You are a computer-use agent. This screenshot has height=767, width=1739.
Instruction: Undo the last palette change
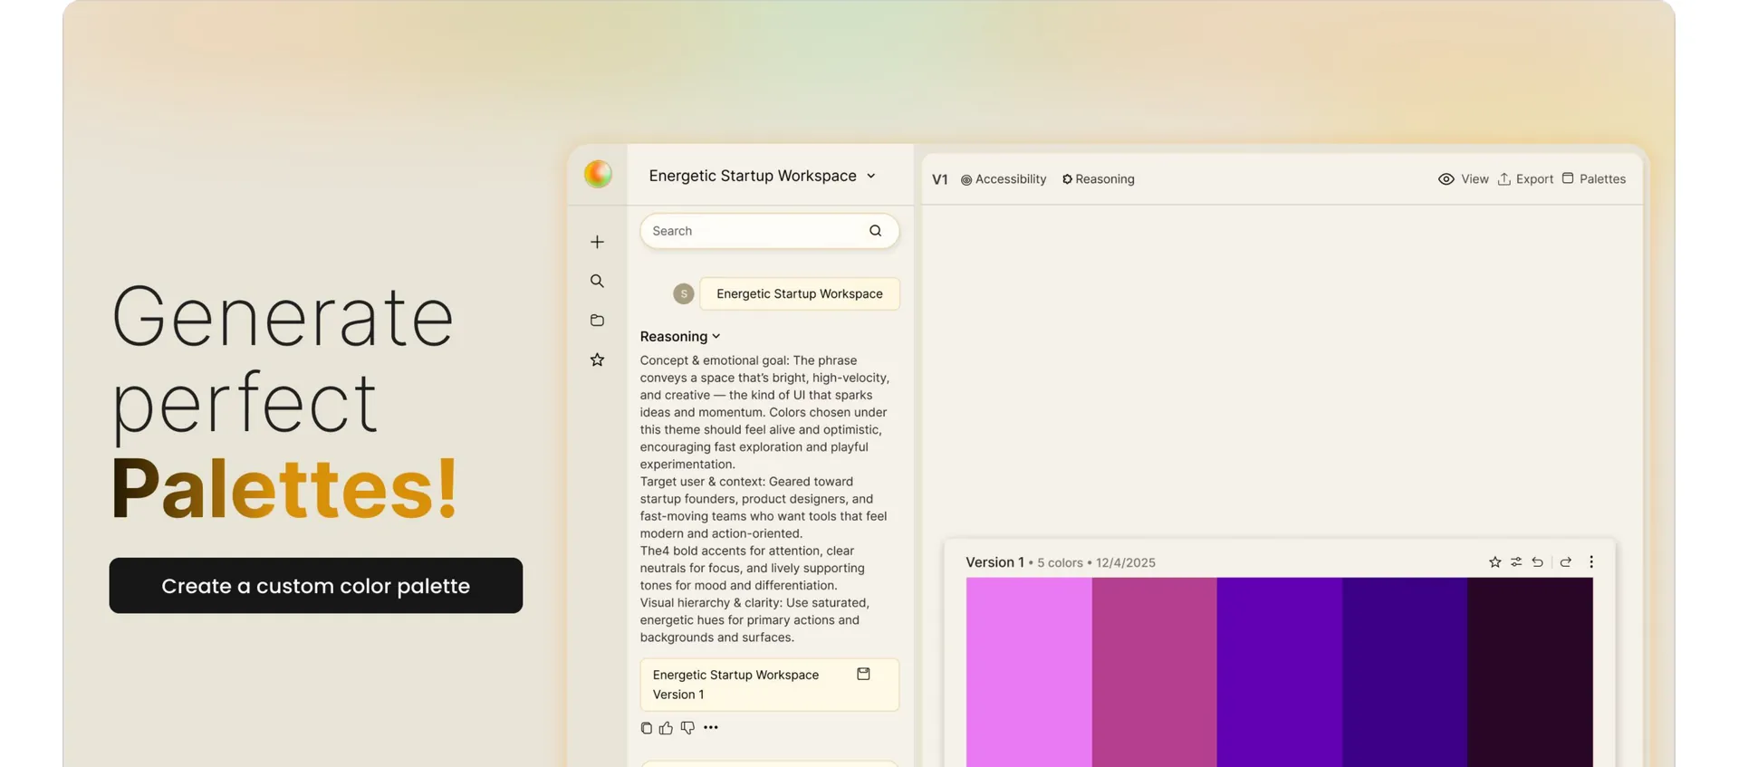coord(1537,562)
